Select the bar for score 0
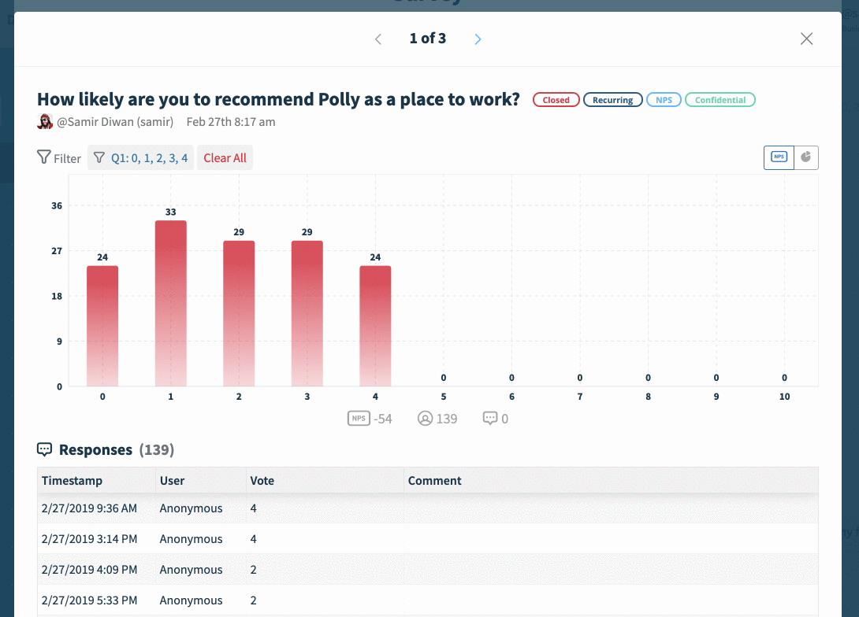 pos(102,326)
